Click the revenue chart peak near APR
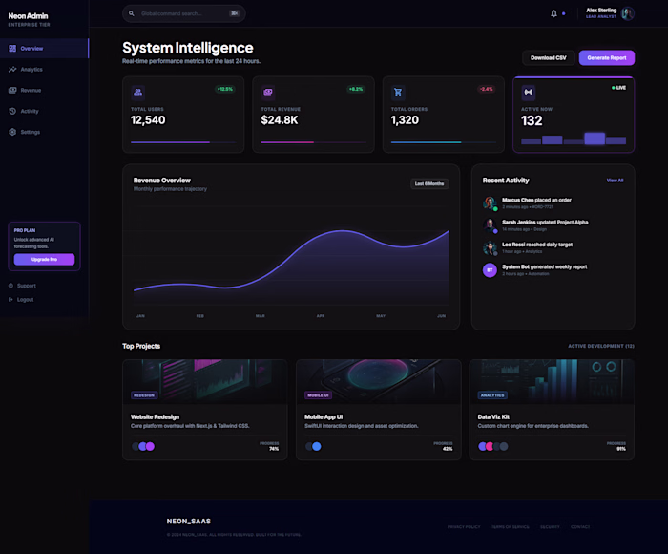The width and height of the screenshot is (668, 554). [343, 231]
